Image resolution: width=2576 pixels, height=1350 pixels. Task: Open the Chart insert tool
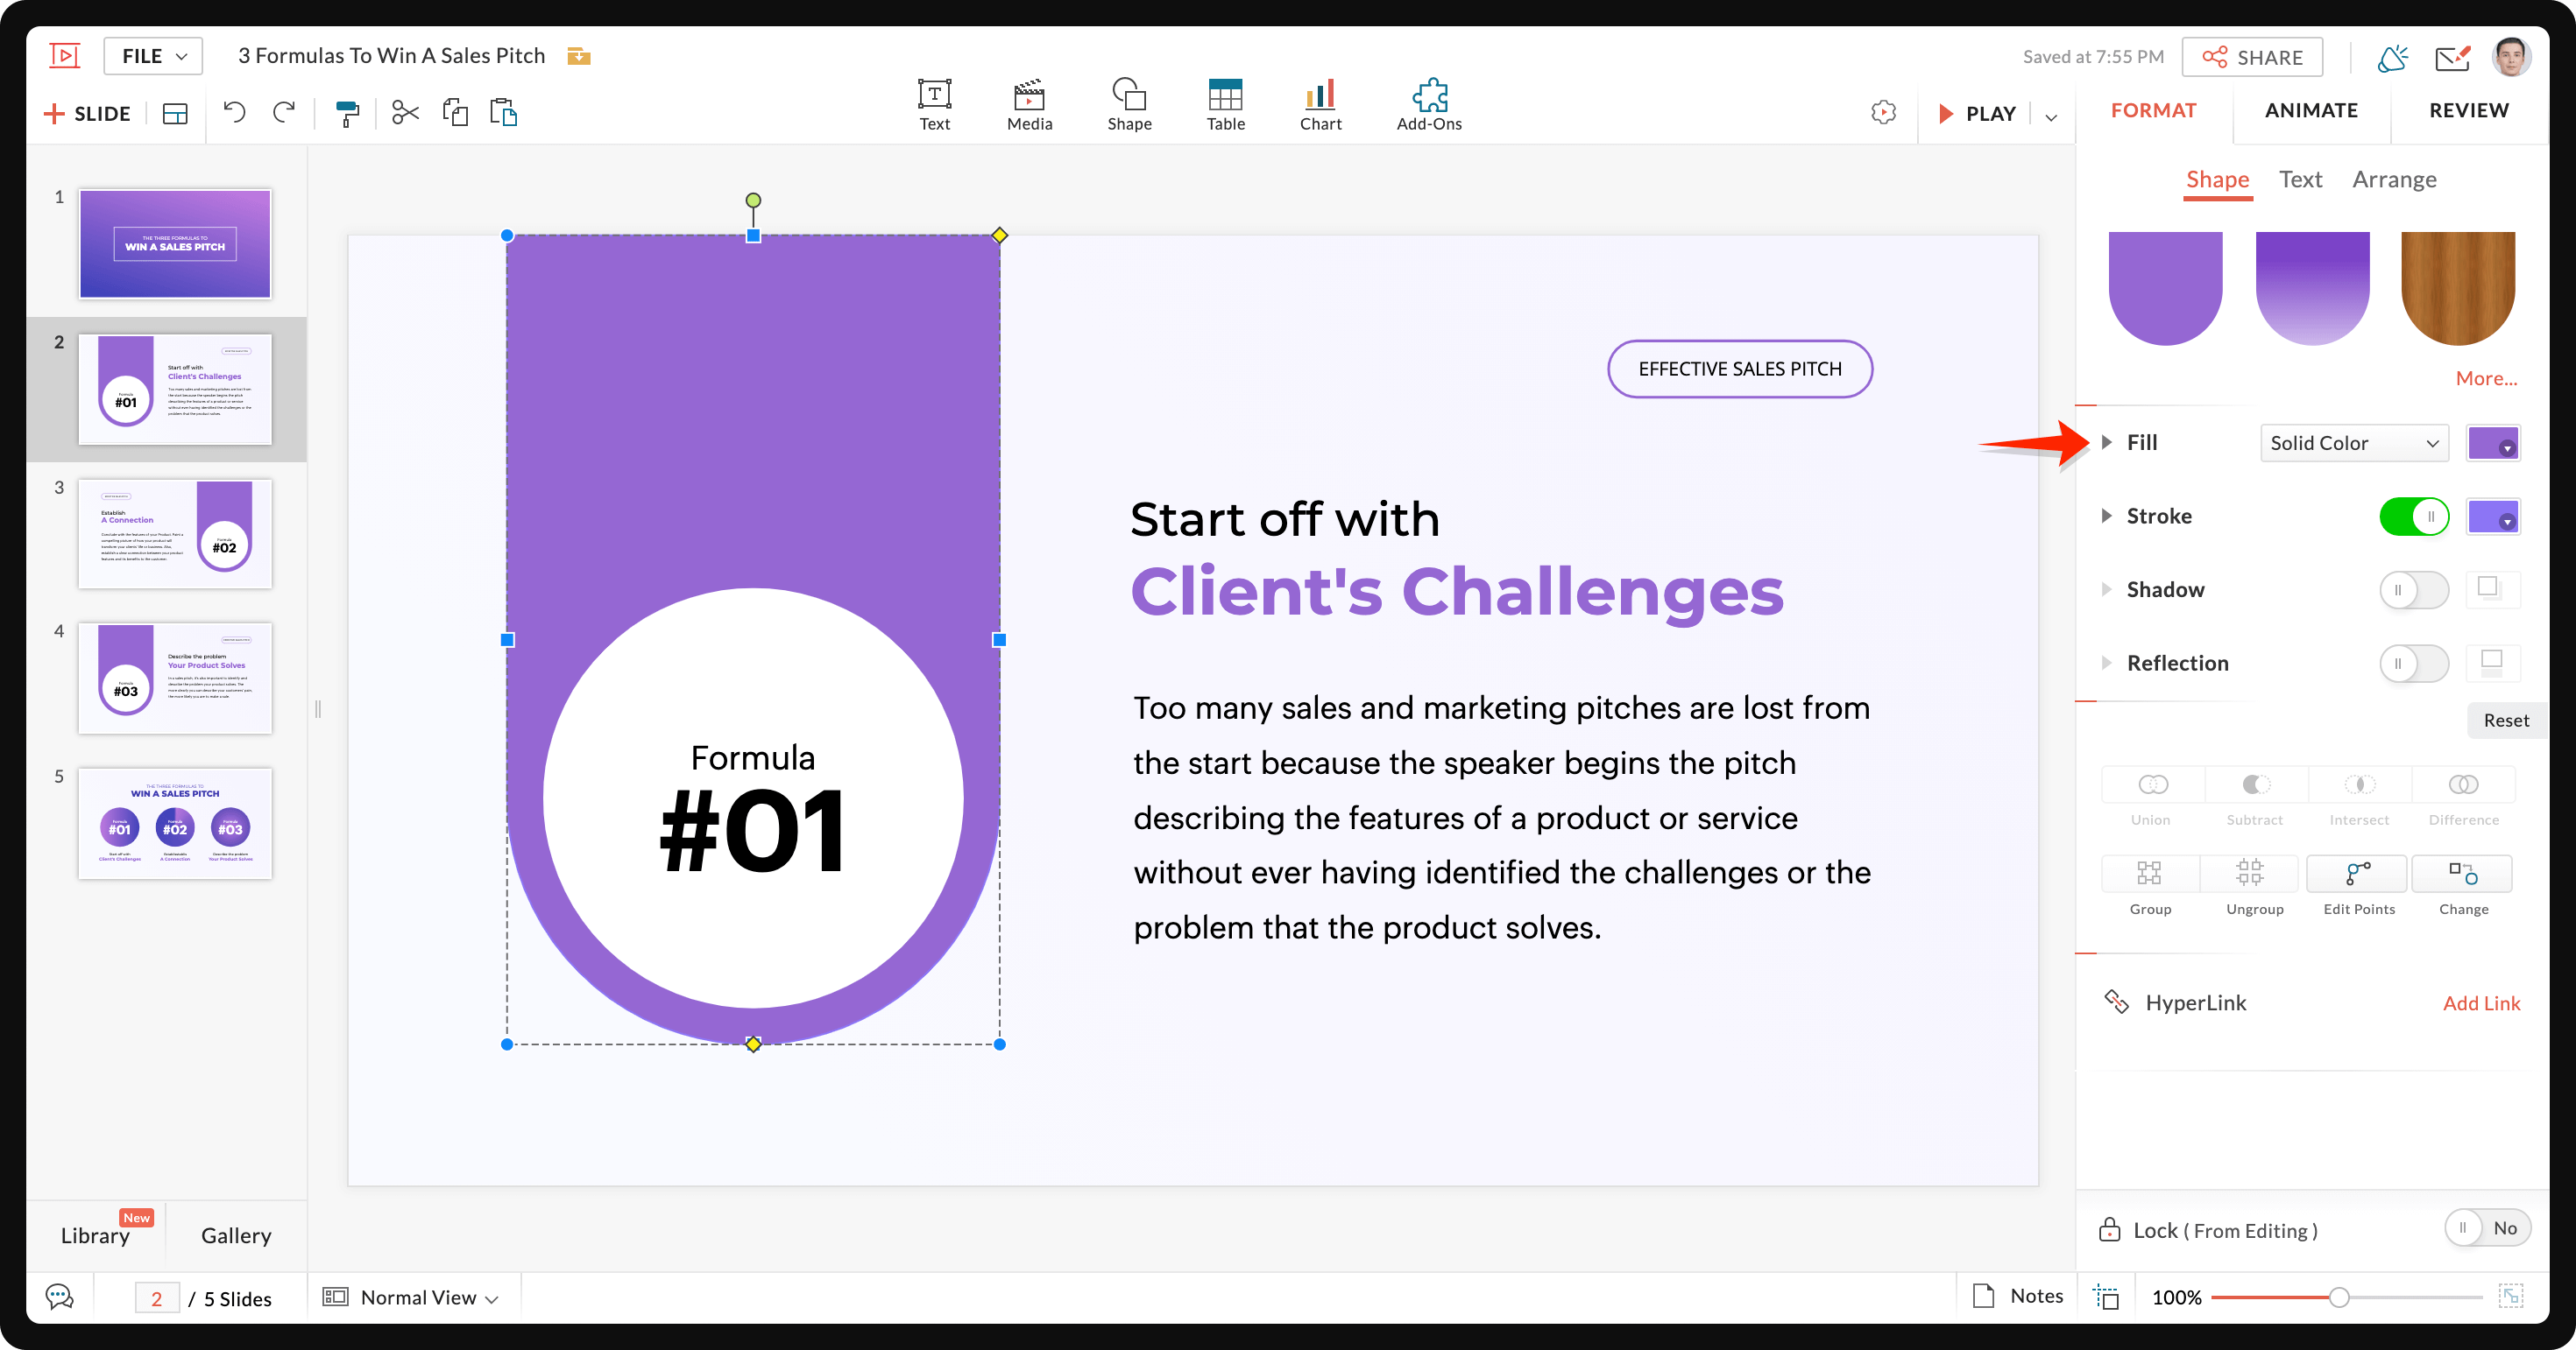click(1320, 104)
